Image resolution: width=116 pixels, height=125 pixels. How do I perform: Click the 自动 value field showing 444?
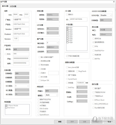coord(21,54)
